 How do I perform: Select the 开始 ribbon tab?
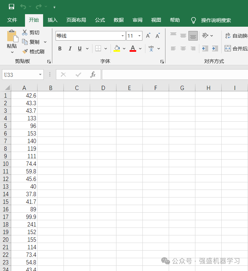coord(34,20)
